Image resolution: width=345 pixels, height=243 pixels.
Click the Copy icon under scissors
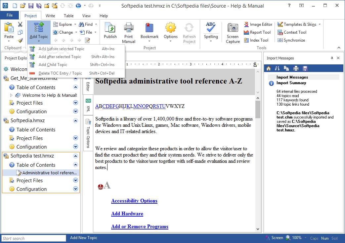[x=20, y=32]
